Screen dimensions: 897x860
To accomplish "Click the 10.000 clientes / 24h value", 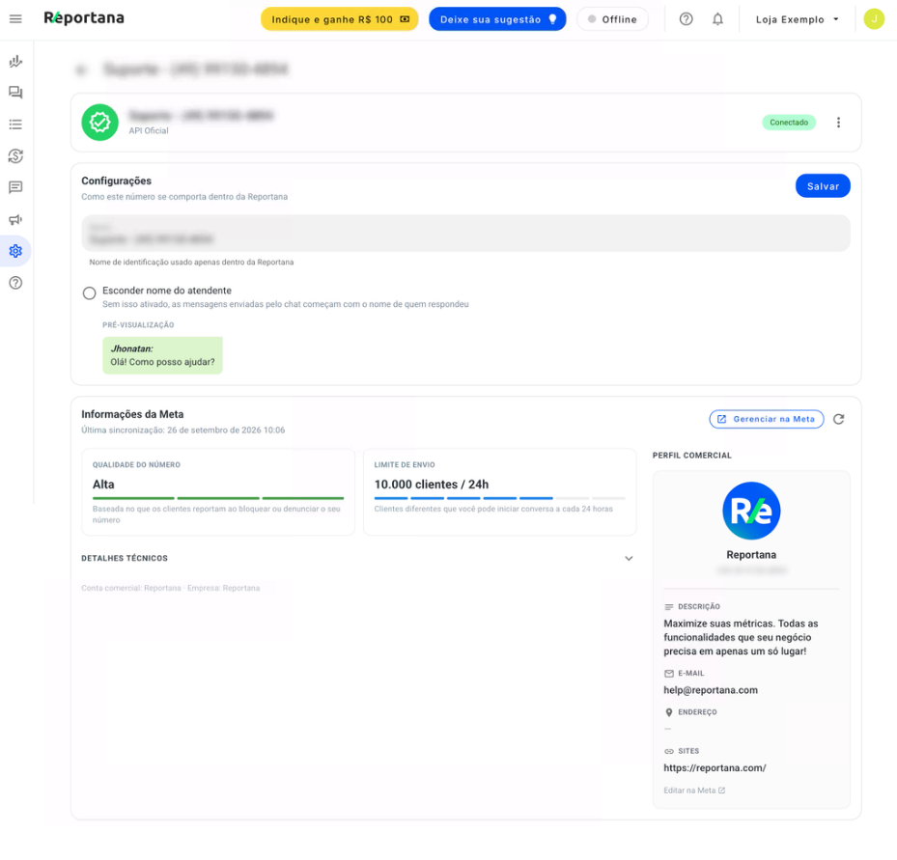I will tap(432, 485).
